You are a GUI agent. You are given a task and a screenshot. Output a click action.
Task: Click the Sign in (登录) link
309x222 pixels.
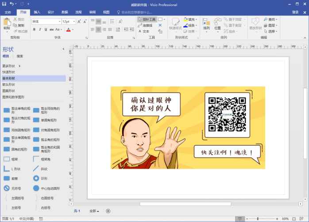click(x=295, y=12)
